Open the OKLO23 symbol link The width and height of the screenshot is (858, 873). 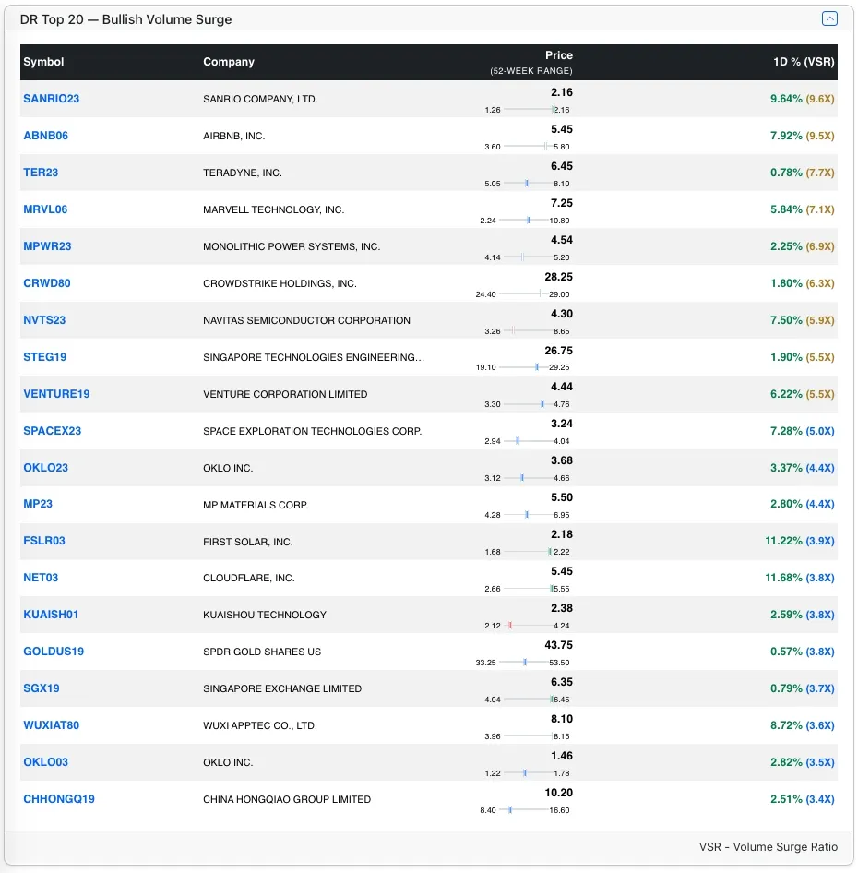[x=45, y=468]
